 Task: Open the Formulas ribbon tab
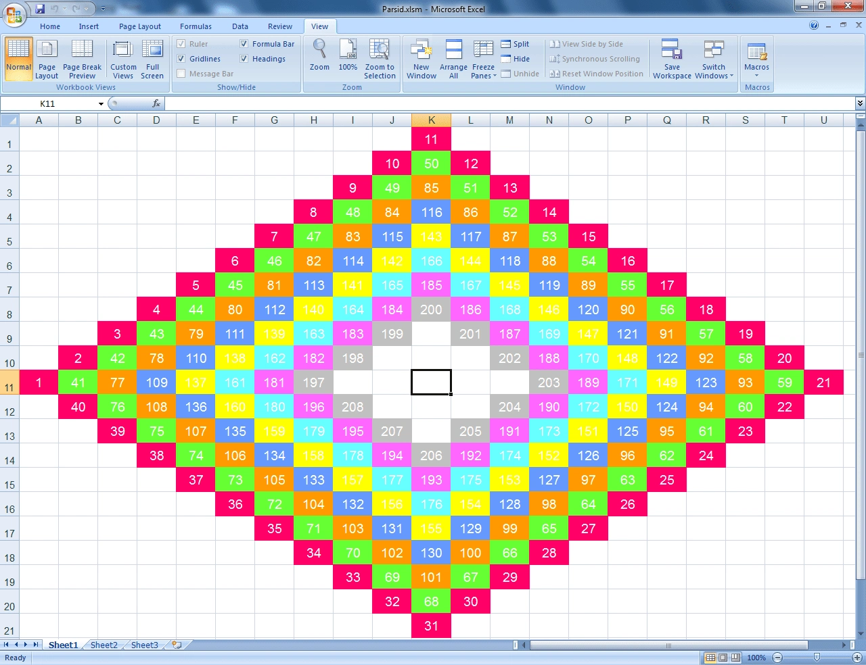click(196, 26)
